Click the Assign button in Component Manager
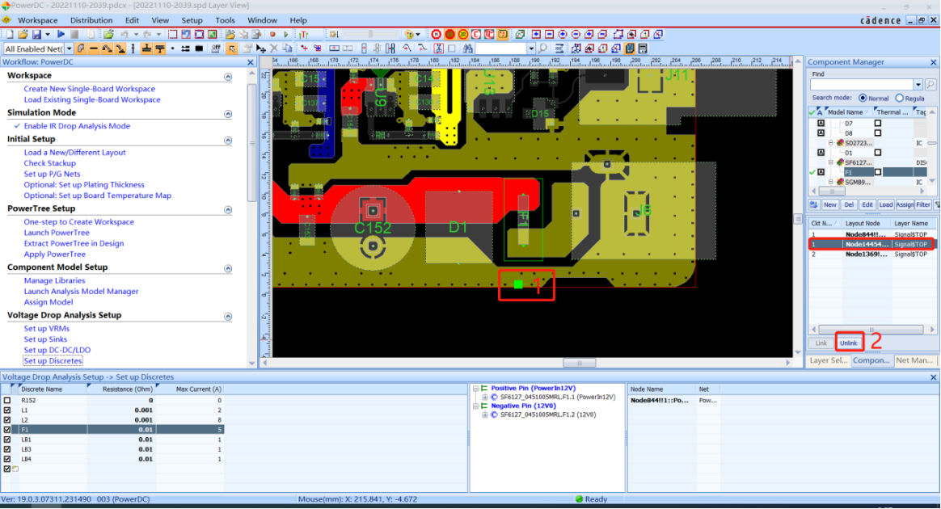 (905, 204)
